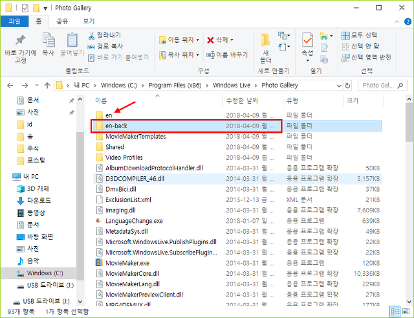The width and height of the screenshot is (414, 318).
Task: Click the file list vertical scrollbar
Action: pos(409,122)
